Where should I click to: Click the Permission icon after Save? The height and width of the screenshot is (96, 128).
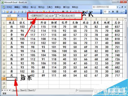[x=14, y=12]
